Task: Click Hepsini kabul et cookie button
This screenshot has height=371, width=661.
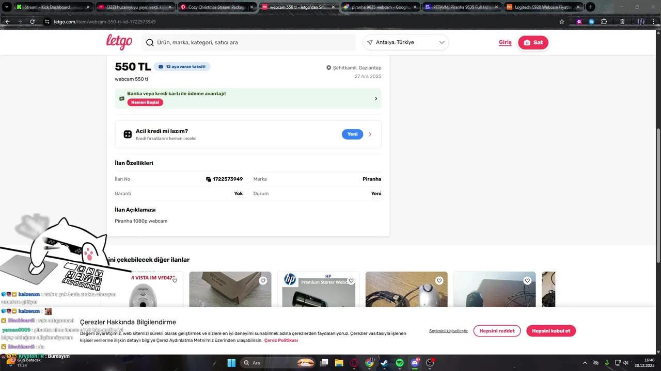Action: point(551,331)
